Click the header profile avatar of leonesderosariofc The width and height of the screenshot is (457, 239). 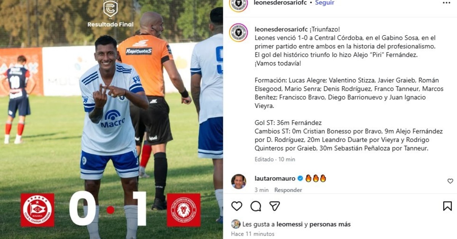click(x=238, y=3)
